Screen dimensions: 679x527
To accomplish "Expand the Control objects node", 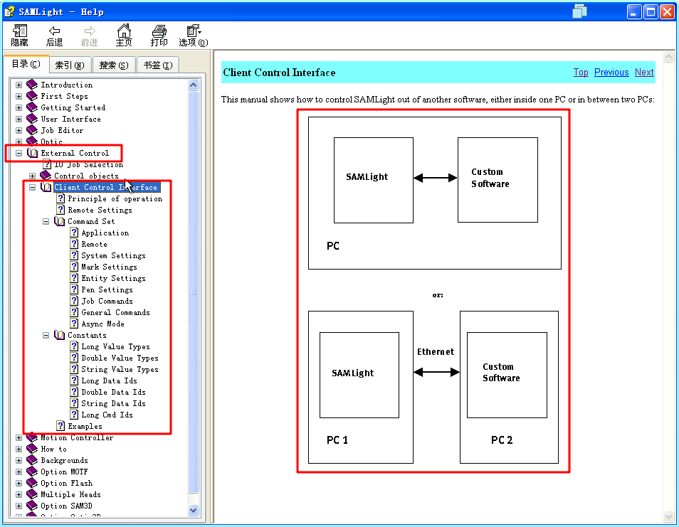I will (33, 176).
